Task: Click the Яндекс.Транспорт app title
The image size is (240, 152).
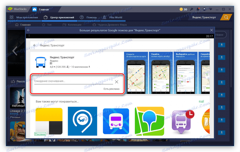Action: tap(62, 57)
